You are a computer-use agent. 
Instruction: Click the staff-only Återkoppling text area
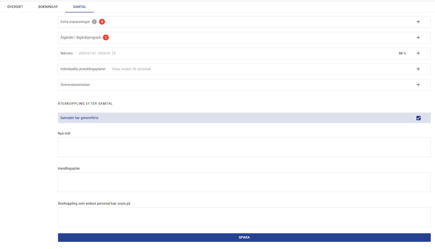coord(244,217)
